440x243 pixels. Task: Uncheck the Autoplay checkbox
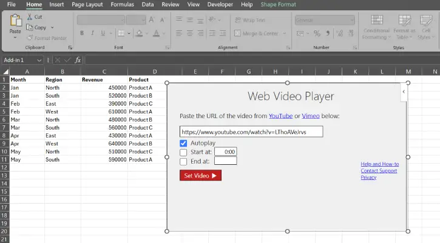(x=183, y=143)
